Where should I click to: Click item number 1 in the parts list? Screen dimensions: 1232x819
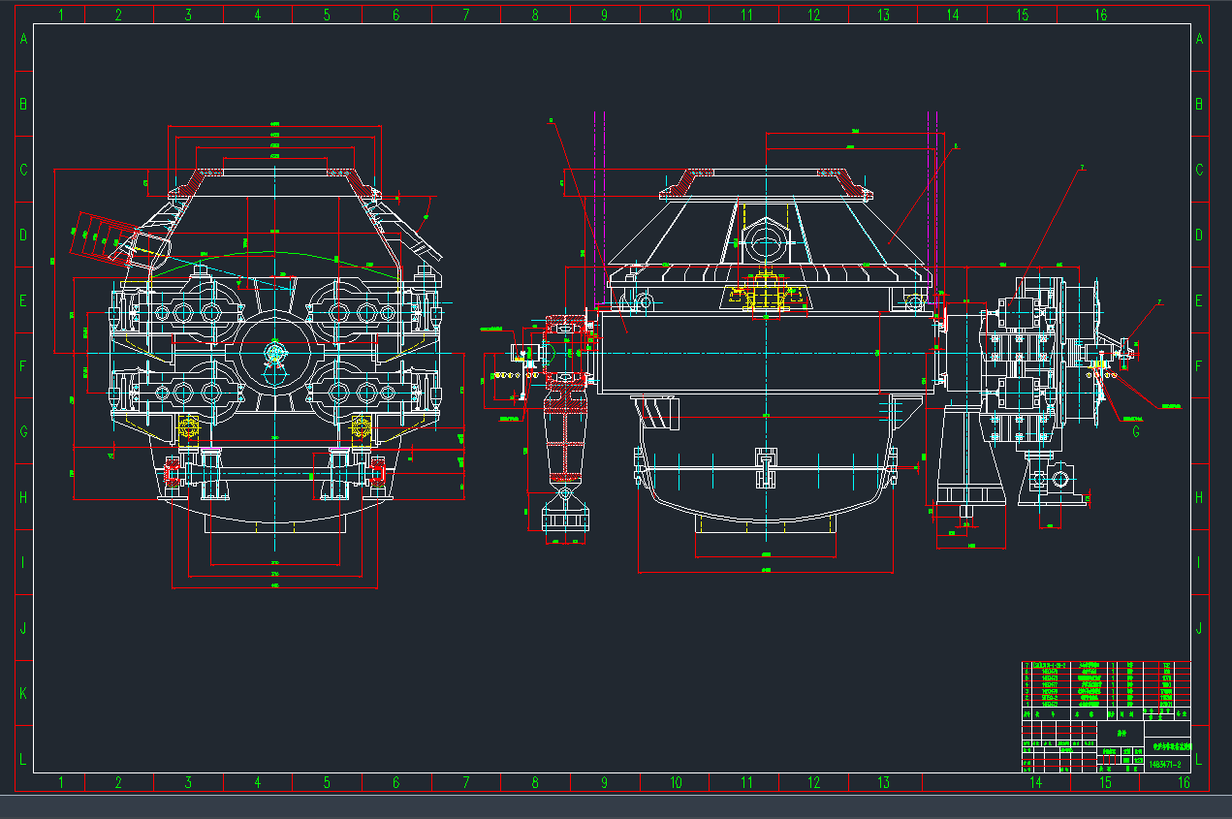[x=1027, y=705]
